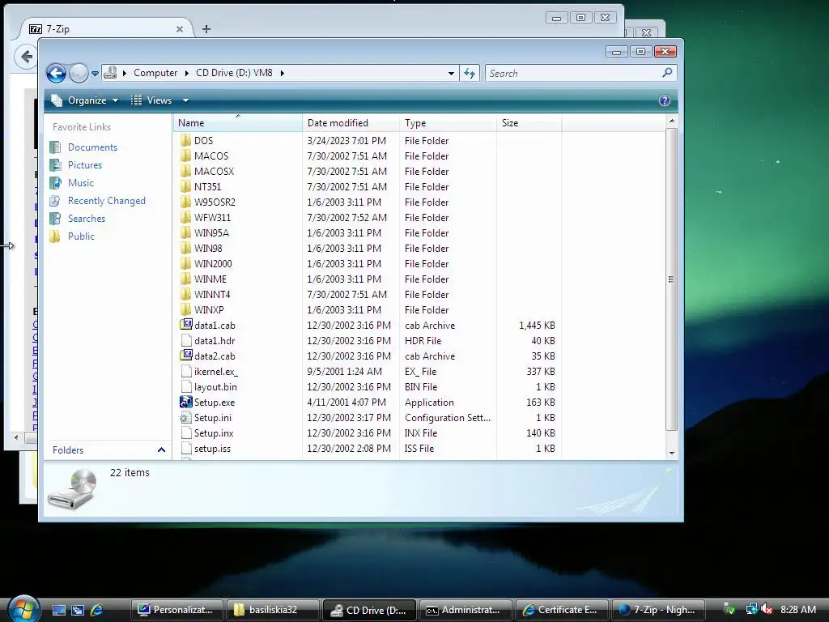Click the Search input field
The width and height of the screenshot is (829, 622).
(574, 73)
